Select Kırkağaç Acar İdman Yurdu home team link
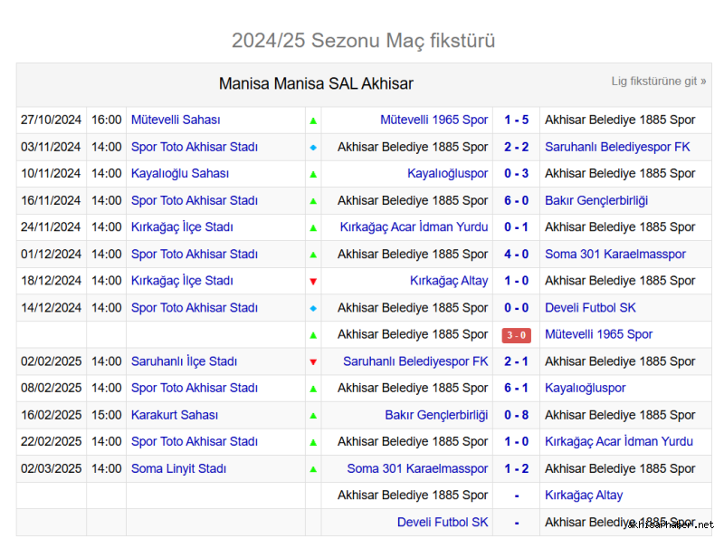The image size is (724, 539). point(414,227)
